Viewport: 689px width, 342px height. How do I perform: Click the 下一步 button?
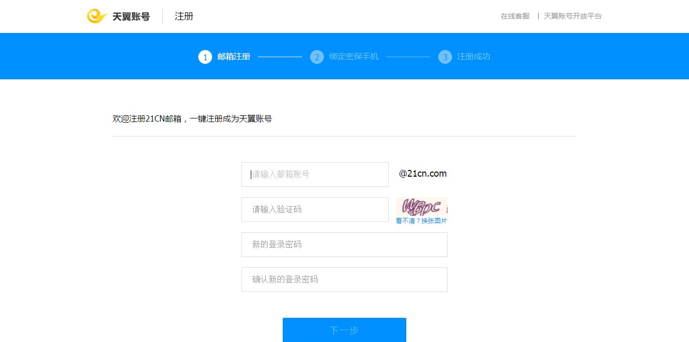344,330
